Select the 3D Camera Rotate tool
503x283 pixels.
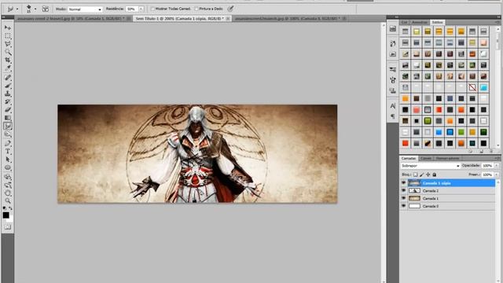coord(8,186)
